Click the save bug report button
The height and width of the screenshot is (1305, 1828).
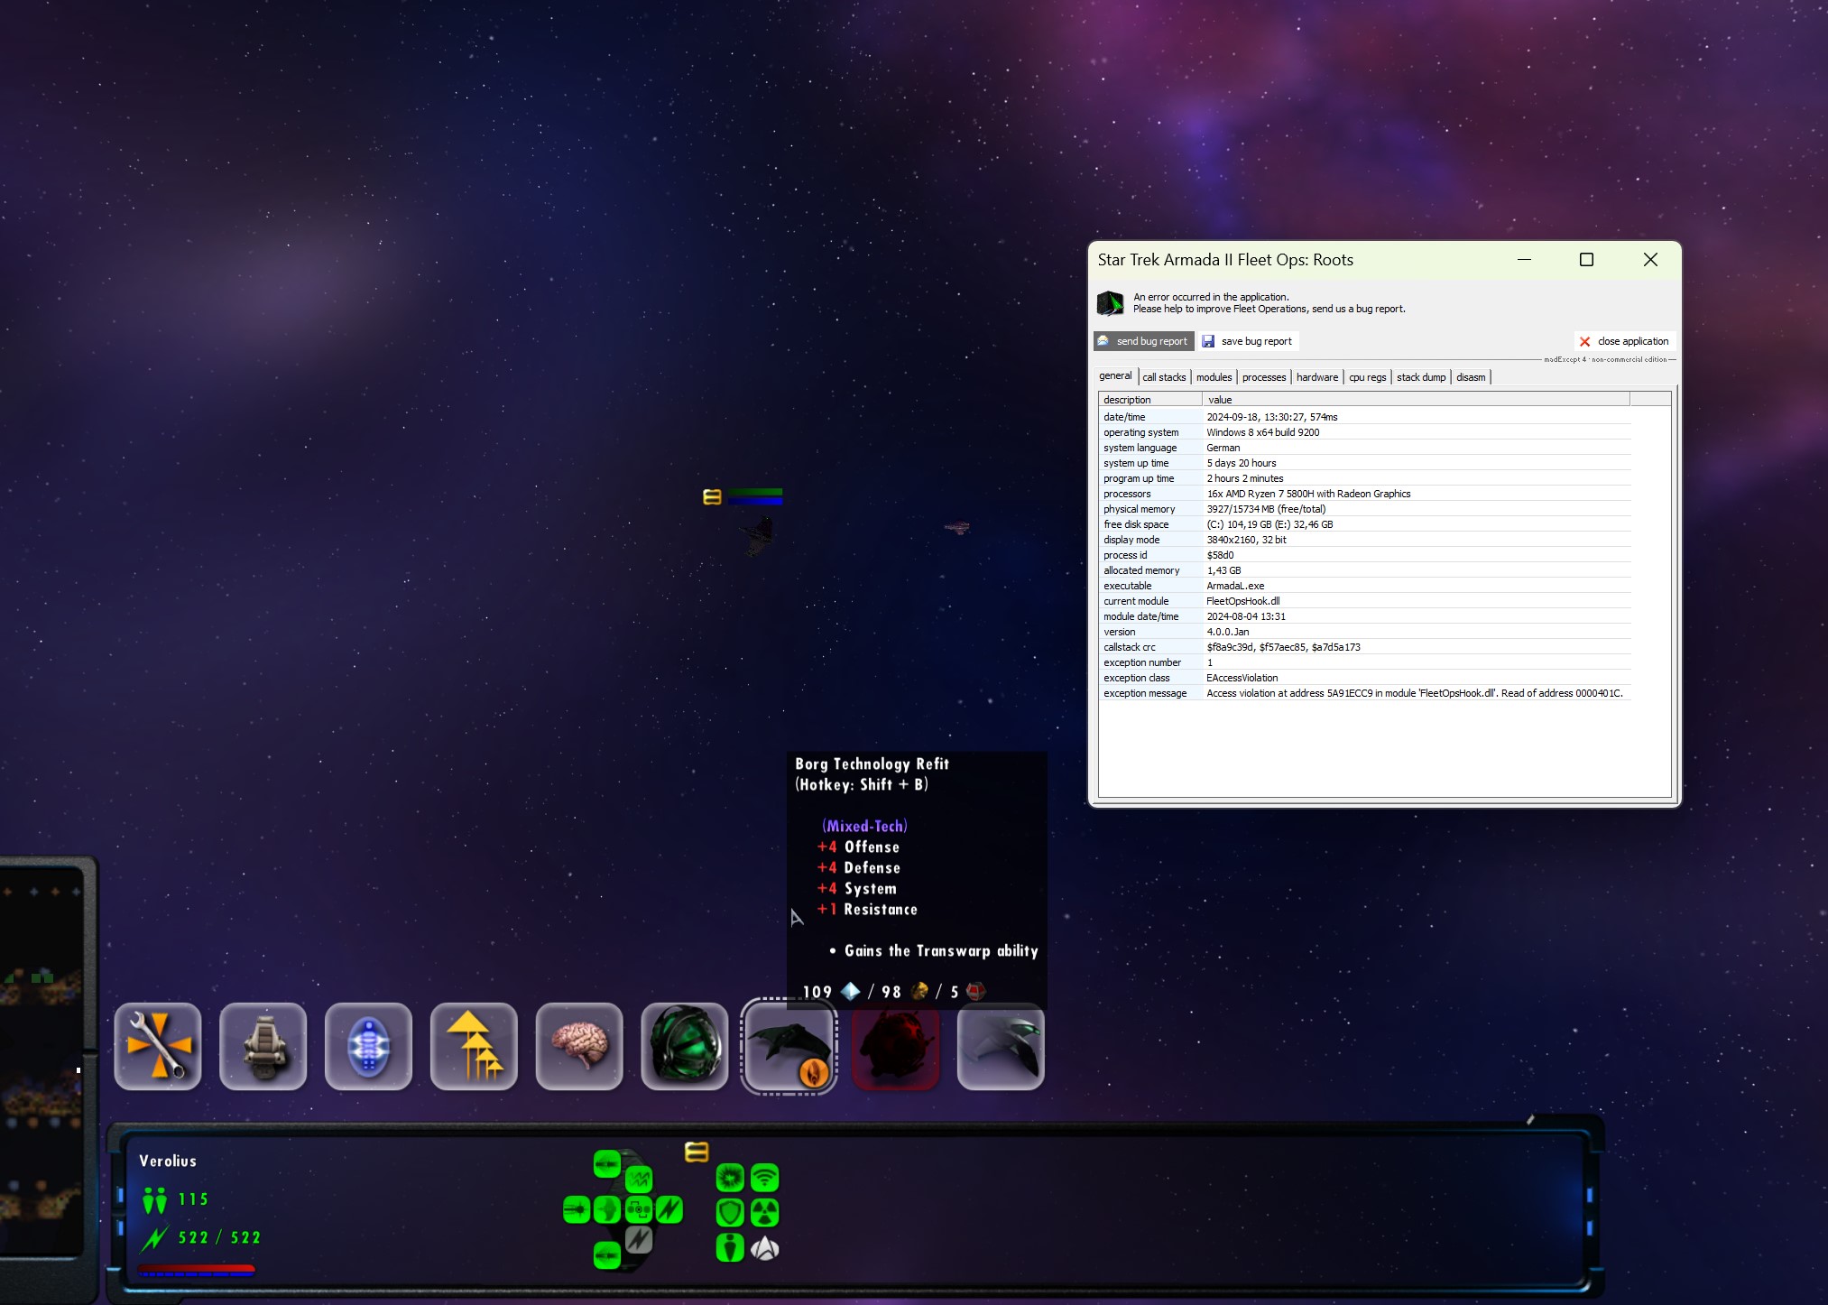[1248, 341]
